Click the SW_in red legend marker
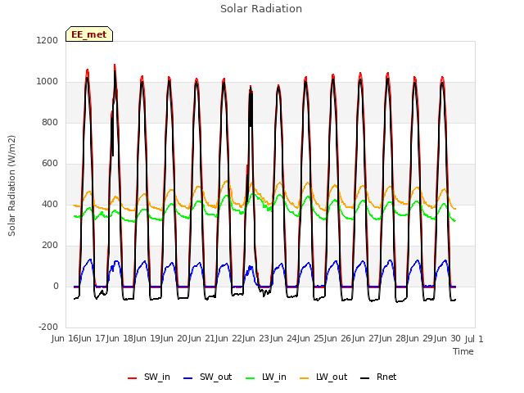 133,378
